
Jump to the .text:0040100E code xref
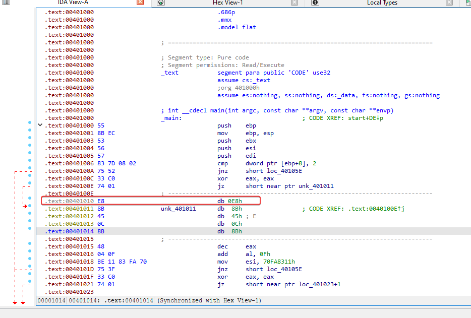376,209
